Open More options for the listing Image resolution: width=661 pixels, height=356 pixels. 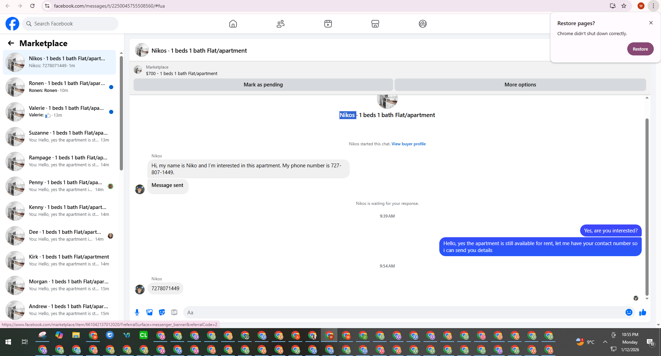tap(520, 85)
